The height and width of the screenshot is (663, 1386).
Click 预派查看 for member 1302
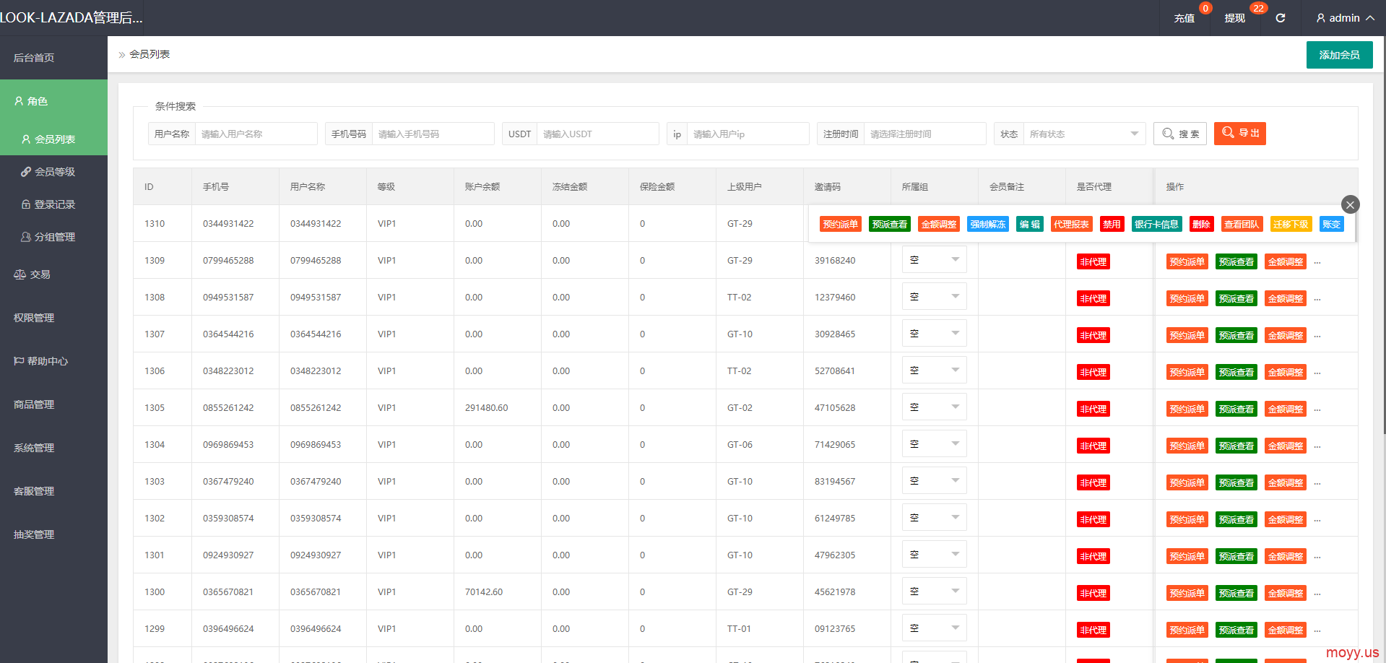click(1236, 520)
